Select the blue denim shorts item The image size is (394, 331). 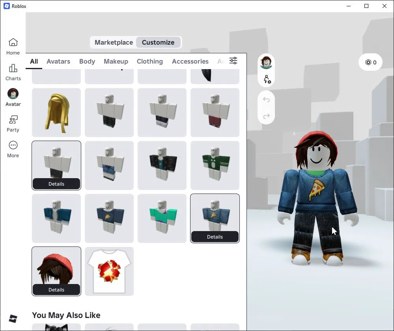pyautogui.click(x=109, y=165)
